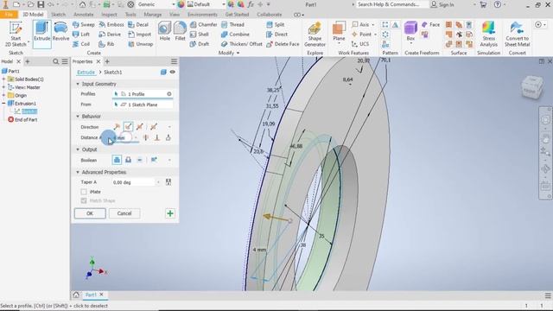Click the Extrude breadcrumb link
Screen dimensions: 553x311
(x=86, y=73)
